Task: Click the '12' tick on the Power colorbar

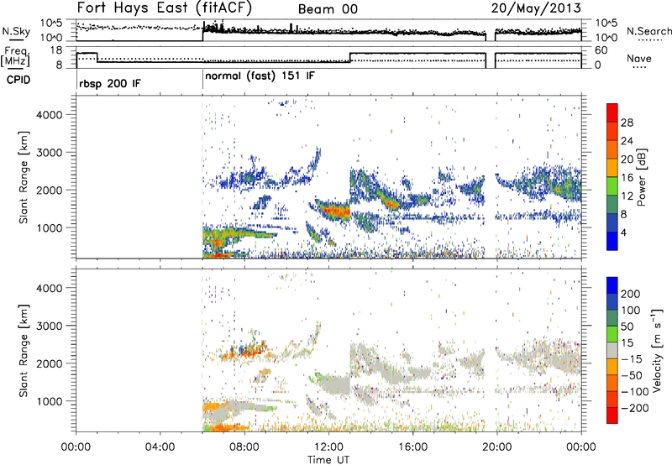Action: (627, 196)
